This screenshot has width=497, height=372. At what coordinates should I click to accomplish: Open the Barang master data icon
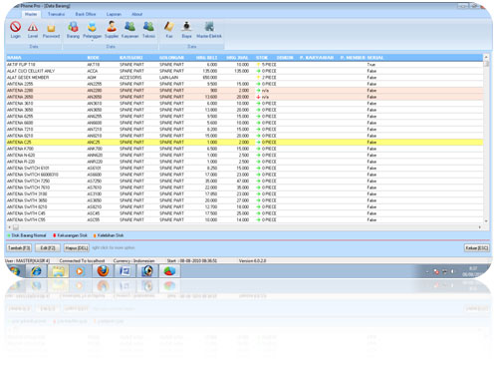(73, 30)
